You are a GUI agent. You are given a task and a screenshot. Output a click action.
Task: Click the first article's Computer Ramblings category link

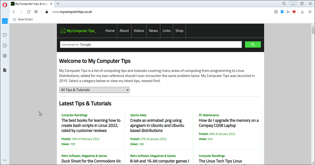pos(74,115)
